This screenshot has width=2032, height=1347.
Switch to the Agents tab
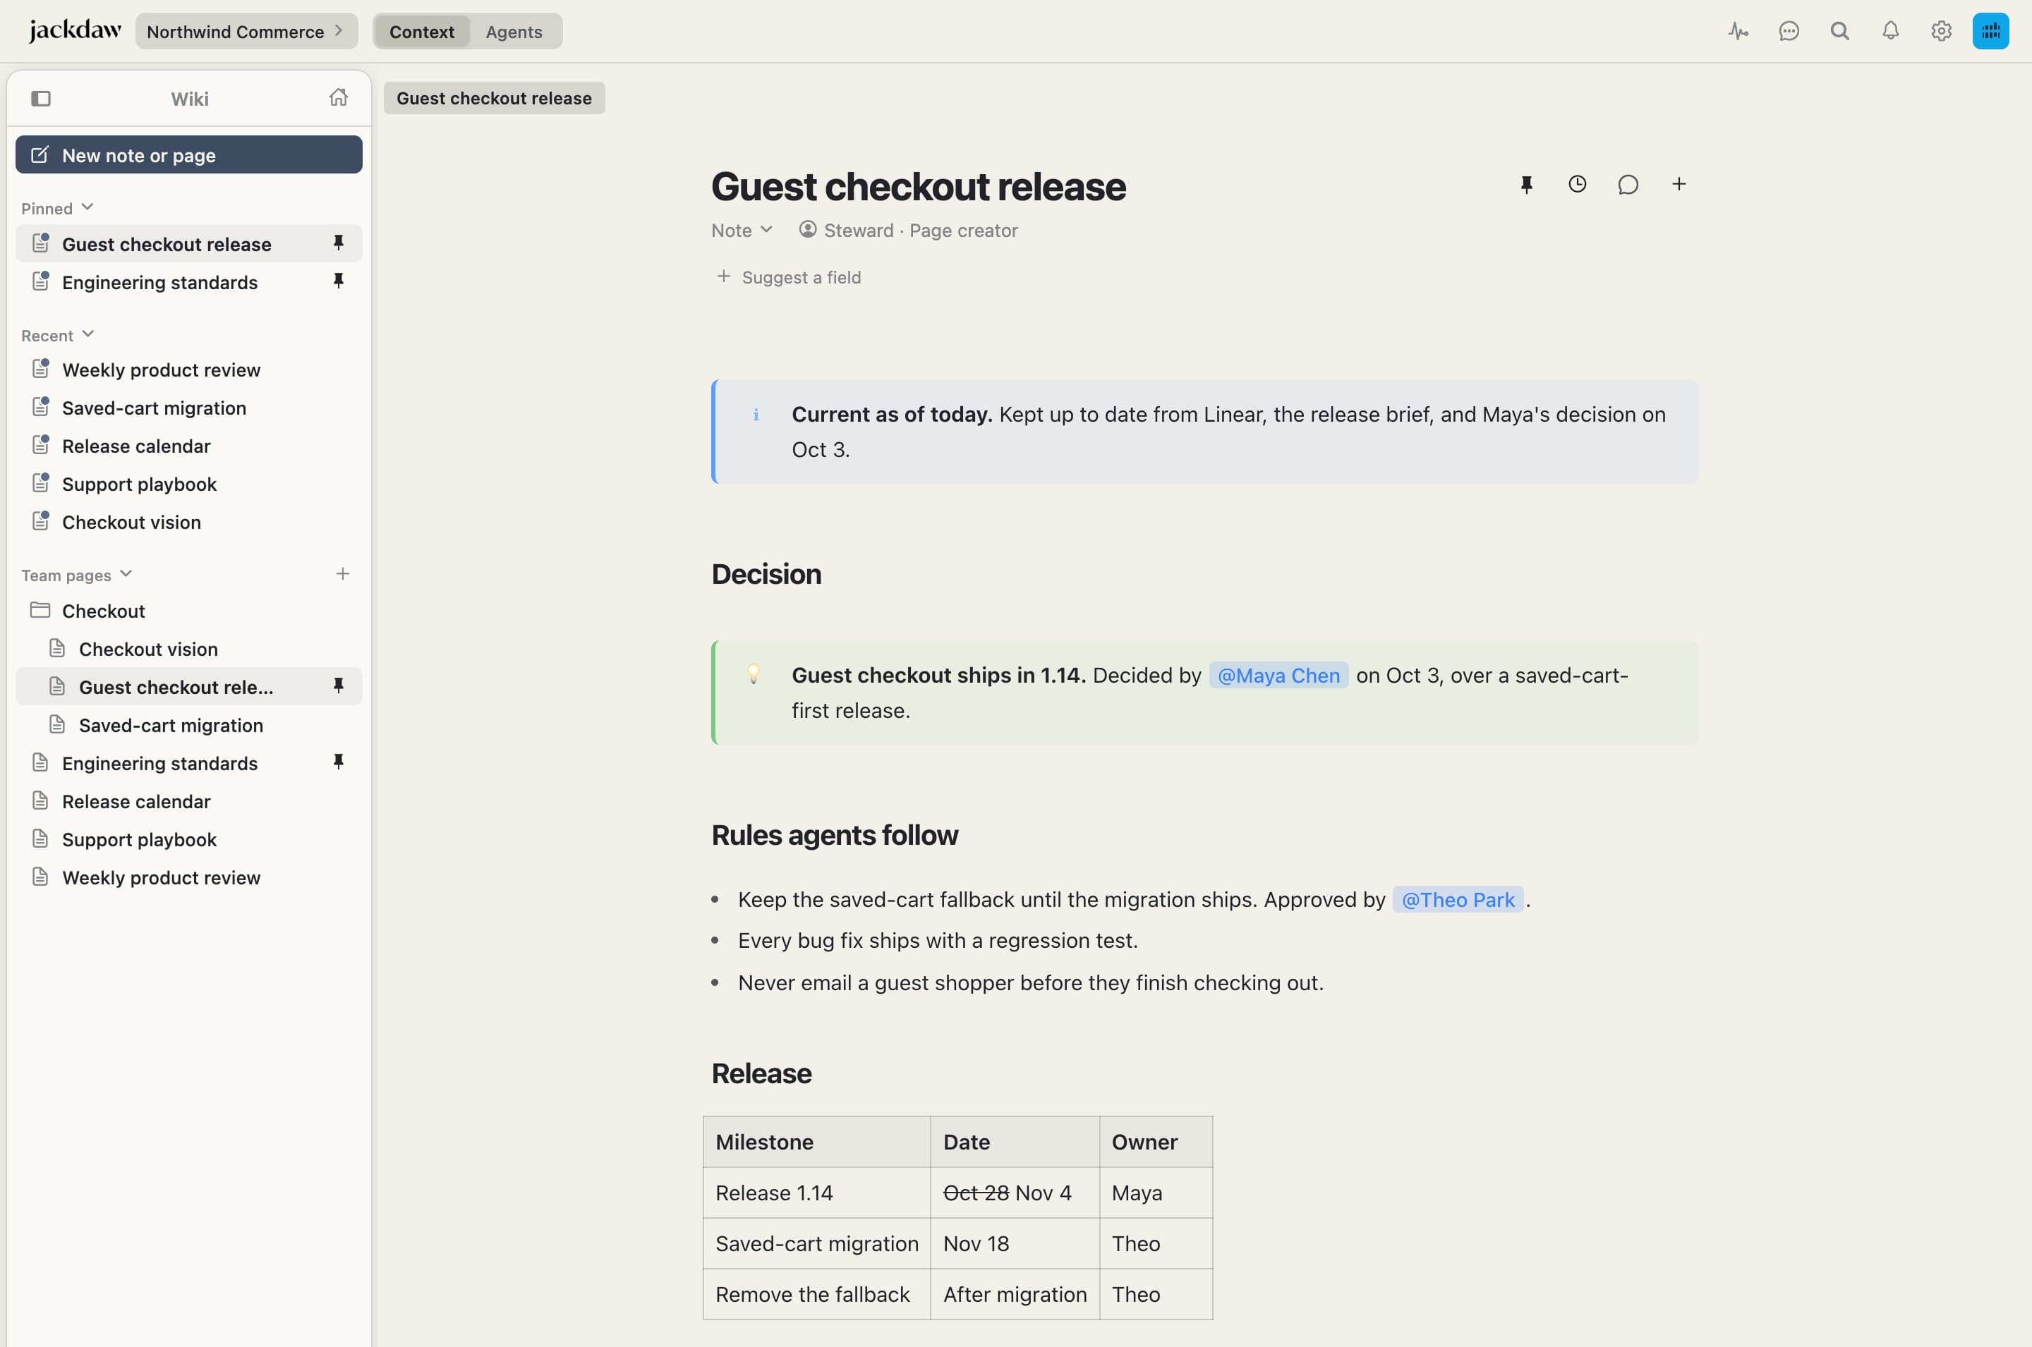[x=514, y=32]
